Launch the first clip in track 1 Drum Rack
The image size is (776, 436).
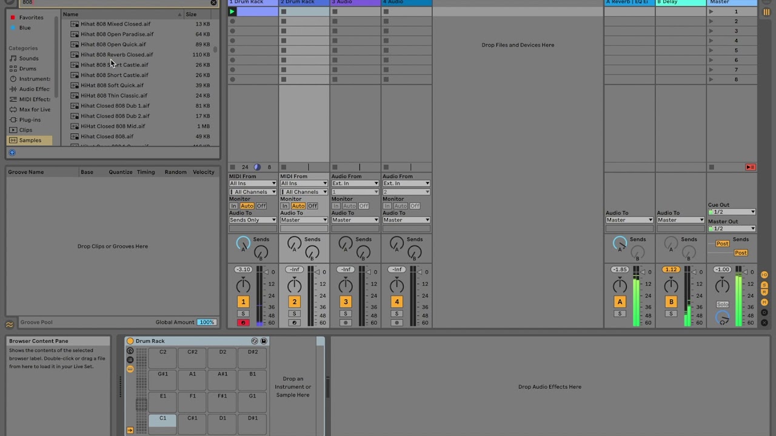click(232, 12)
